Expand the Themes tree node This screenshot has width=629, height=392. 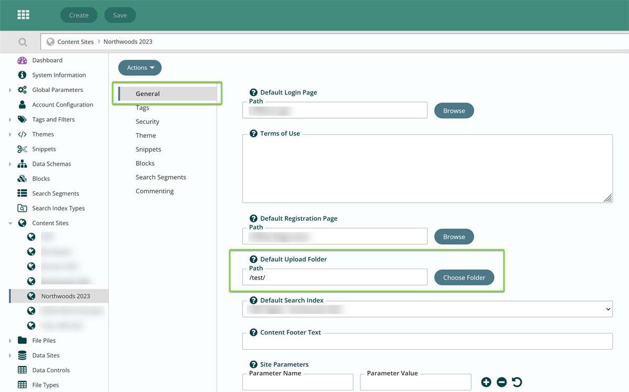(x=10, y=134)
